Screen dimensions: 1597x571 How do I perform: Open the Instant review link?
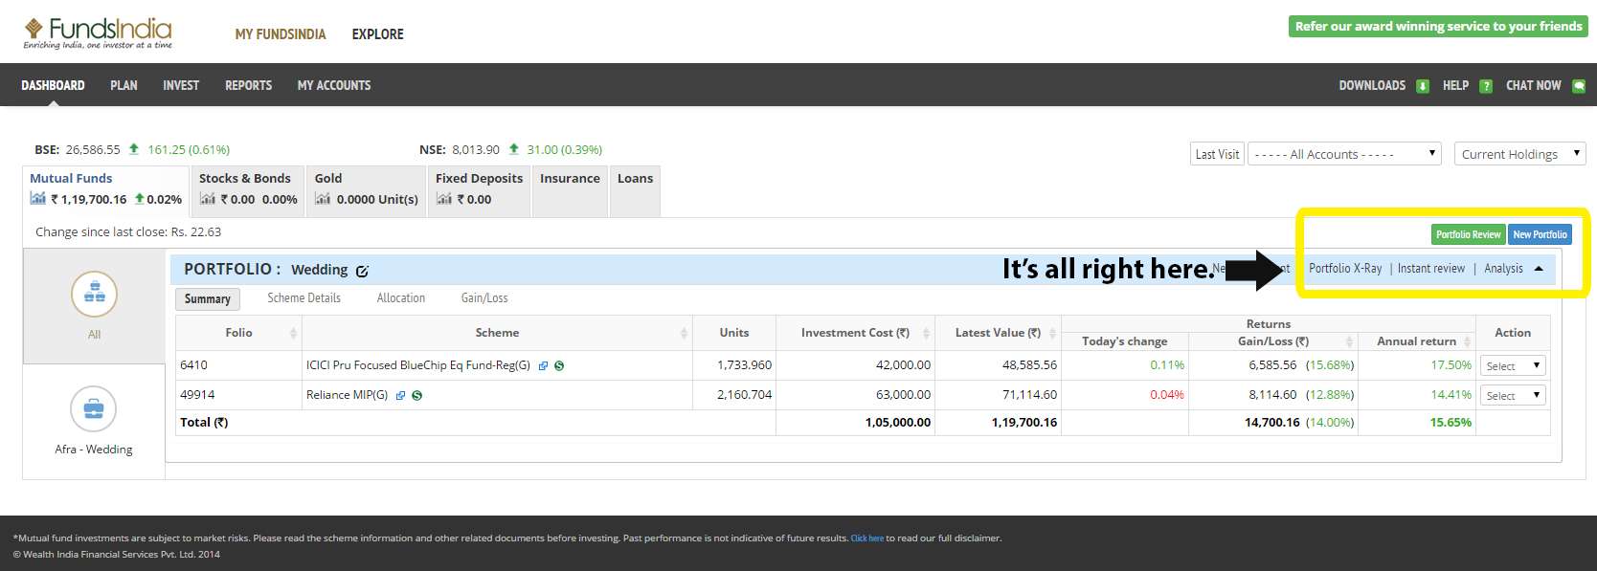tap(1431, 269)
